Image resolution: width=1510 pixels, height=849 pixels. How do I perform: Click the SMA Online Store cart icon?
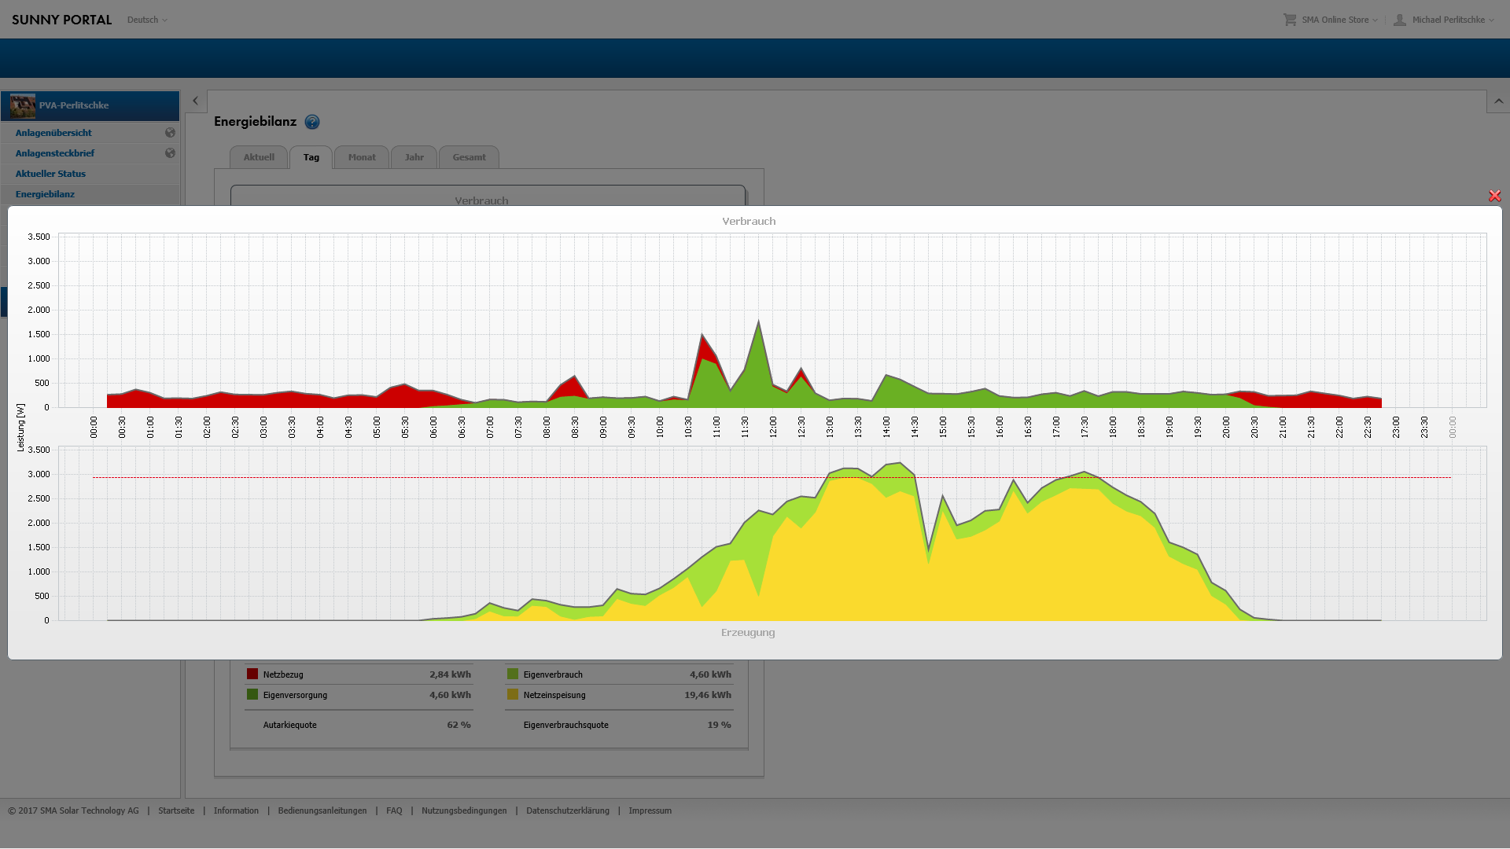1290,20
